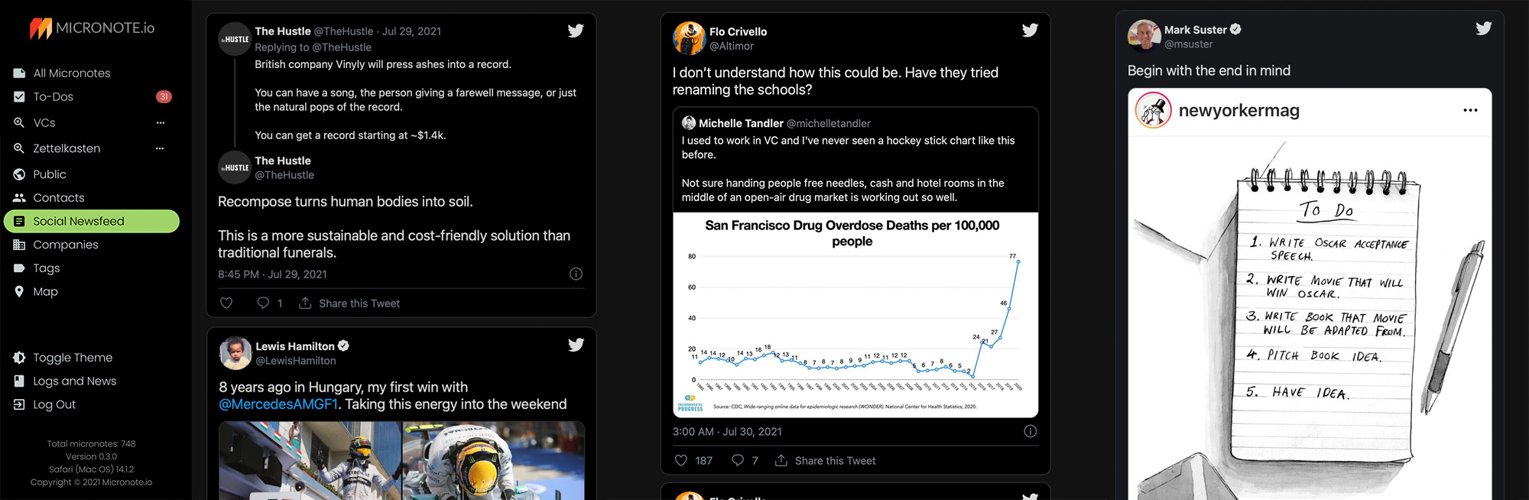Click Twitter bird icon on Flo Crivello tweet
Image resolution: width=1529 pixels, height=500 pixels.
pyautogui.click(x=1030, y=30)
